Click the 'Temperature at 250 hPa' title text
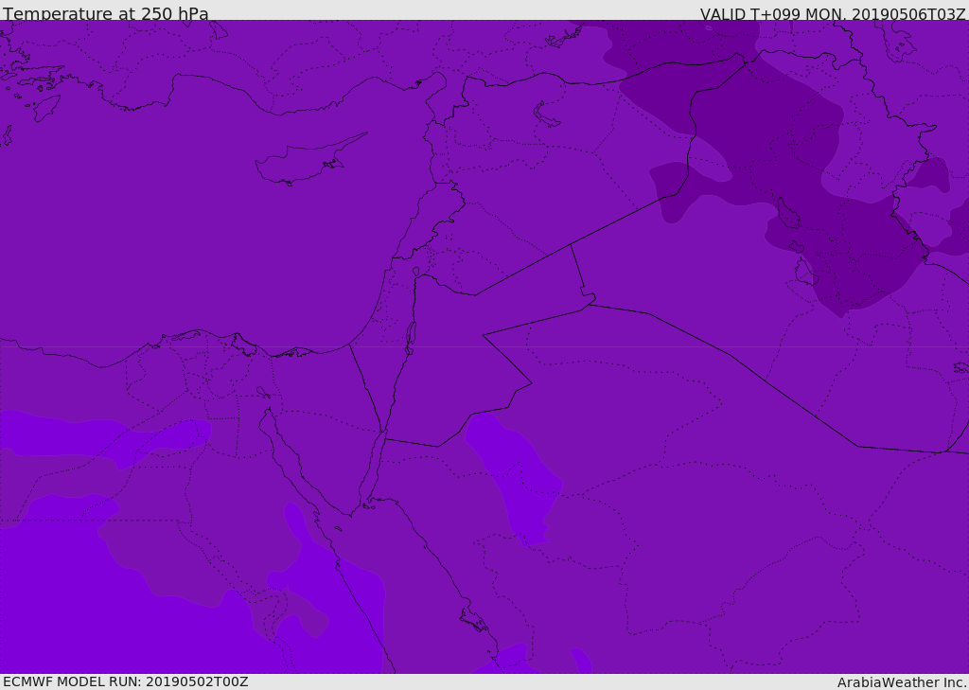969x690 pixels. click(x=106, y=13)
